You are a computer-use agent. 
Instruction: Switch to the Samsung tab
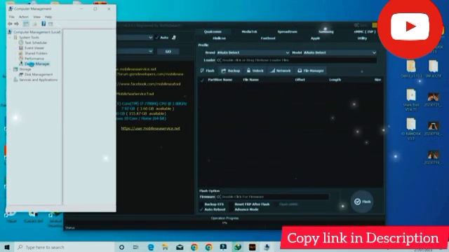point(326,31)
